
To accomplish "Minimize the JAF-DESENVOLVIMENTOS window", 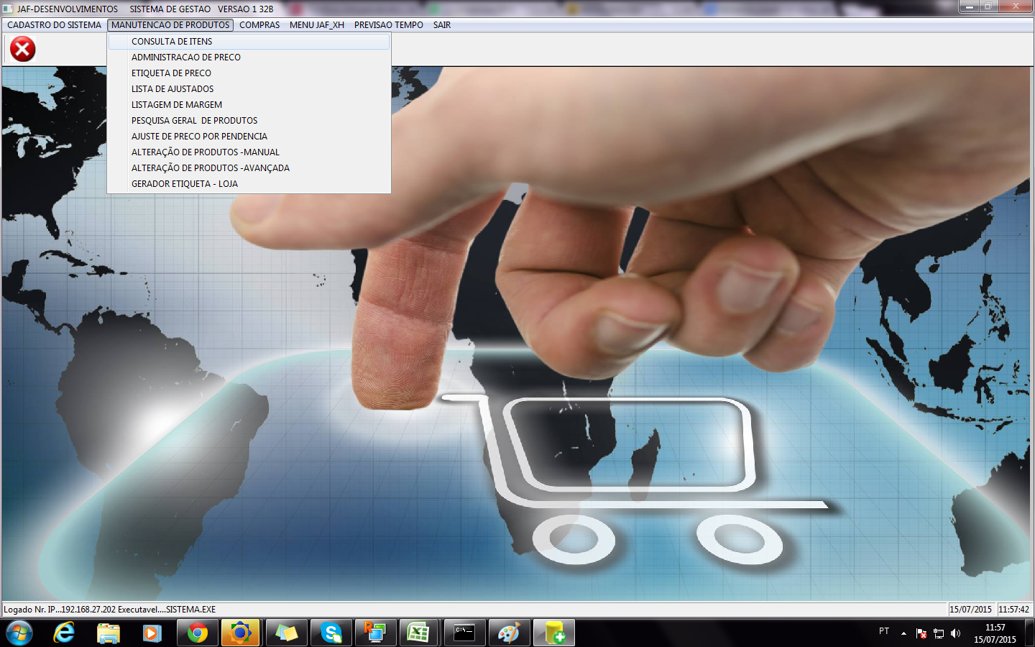I will click(x=969, y=6).
